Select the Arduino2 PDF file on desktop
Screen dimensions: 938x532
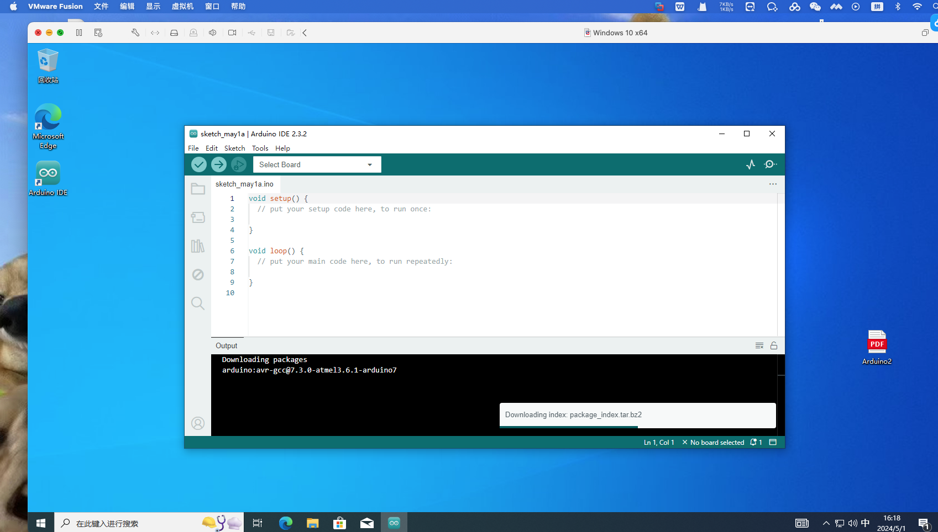coord(877,347)
